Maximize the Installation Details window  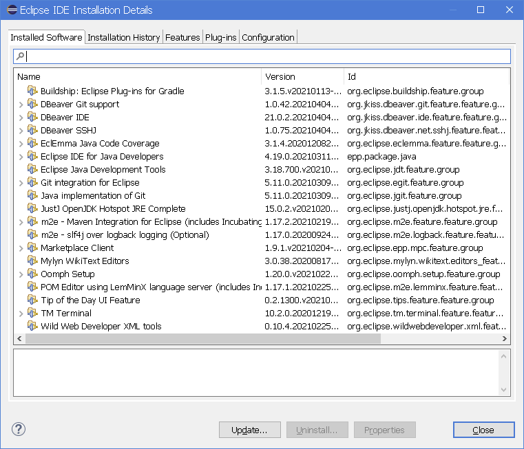481,10
